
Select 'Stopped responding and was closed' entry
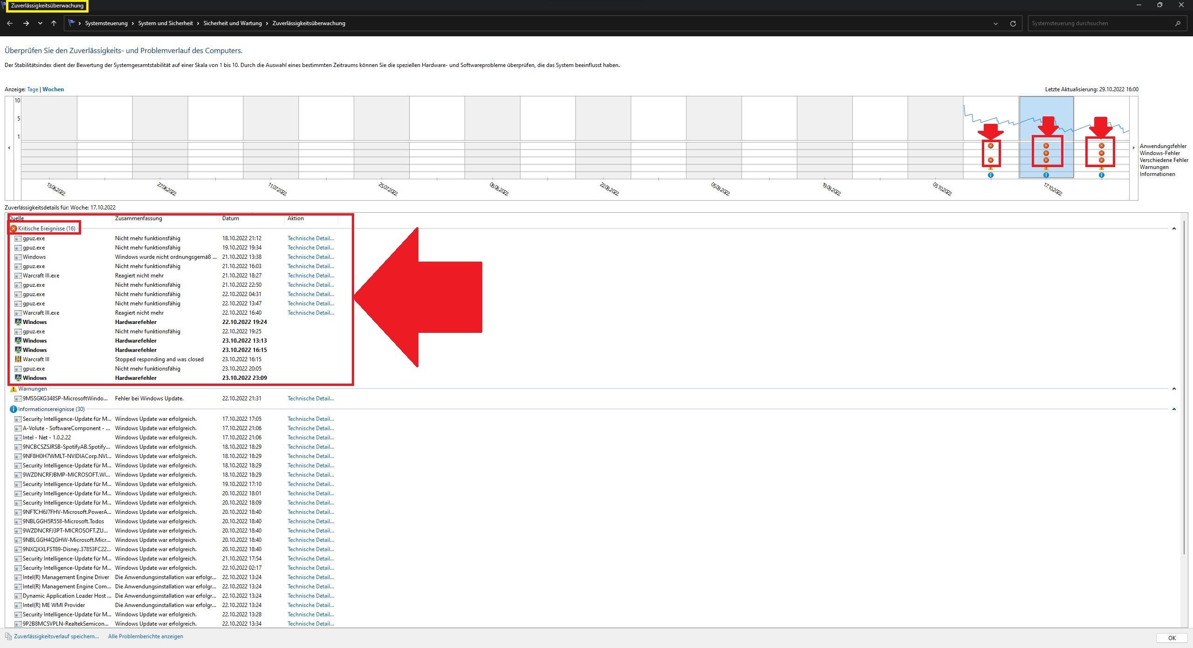click(176, 359)
